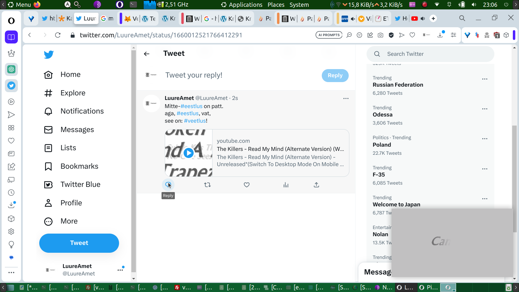519x292 pixels.
Task: Click the blue Tweet compose button
Action: [x=79, y=243]
